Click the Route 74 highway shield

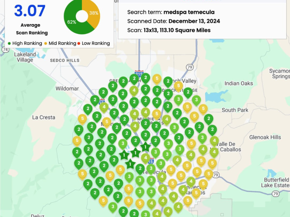pyautogui.click(x=5, y=50)
